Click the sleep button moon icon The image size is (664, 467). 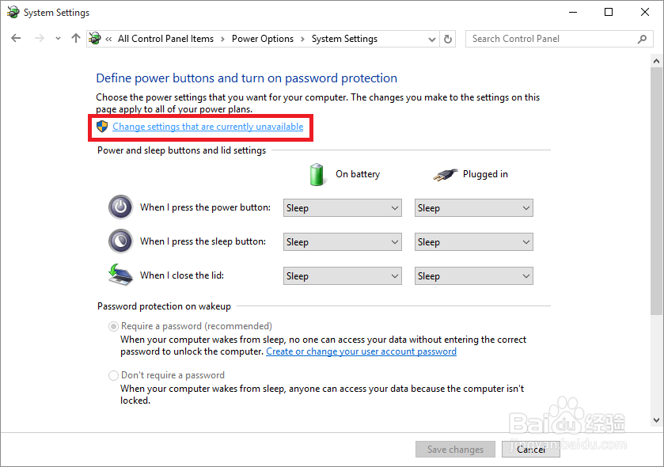pyautogui.click(x=120, y=241)
